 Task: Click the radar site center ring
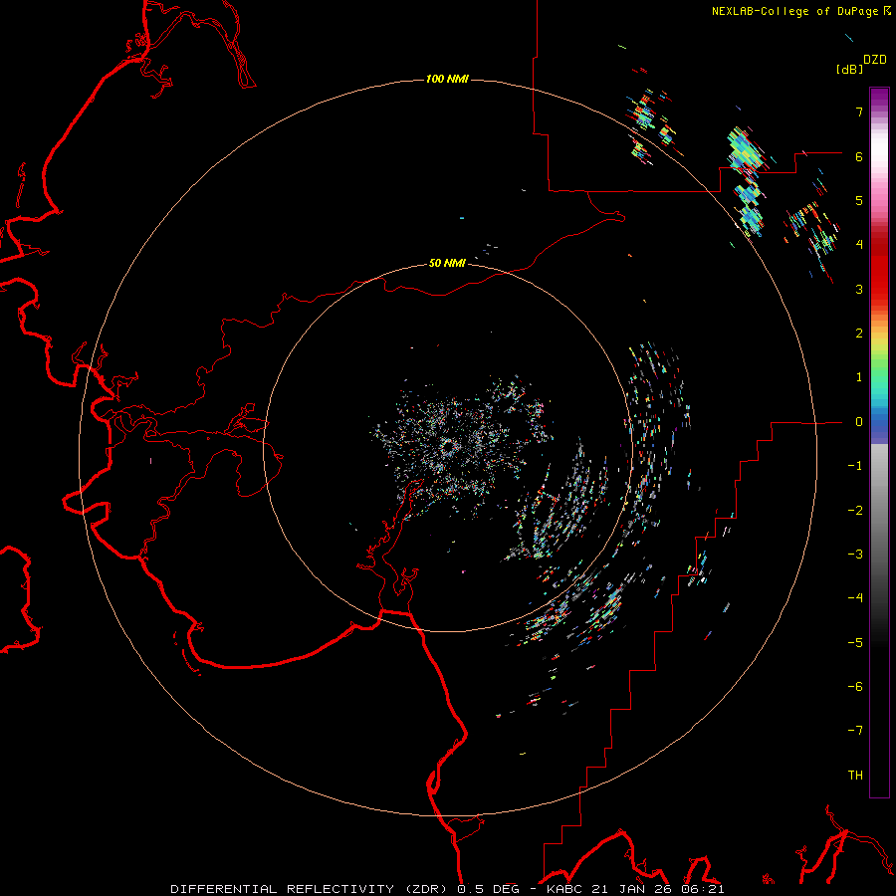[x=448, y=446]
